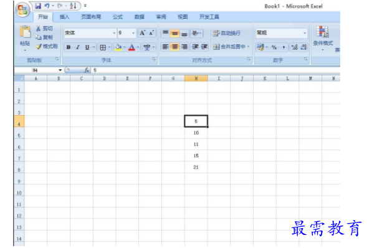
Task: Redo the last undone action
Action: [60, 6]
